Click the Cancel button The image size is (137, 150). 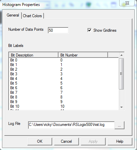(66, 141)
